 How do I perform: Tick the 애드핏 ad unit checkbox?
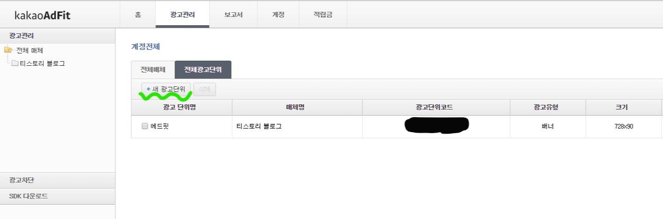[145, 126]
